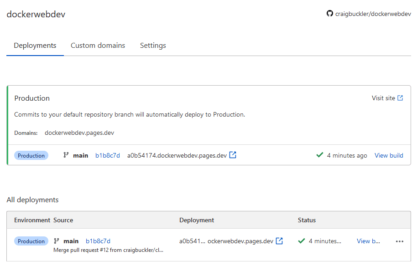Click the green status checkmark in the table row
Viewport: 417px width, 266px height.
[x=302, y=241]
